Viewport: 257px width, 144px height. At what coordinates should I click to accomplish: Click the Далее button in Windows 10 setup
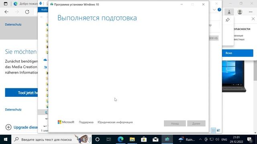196,124
